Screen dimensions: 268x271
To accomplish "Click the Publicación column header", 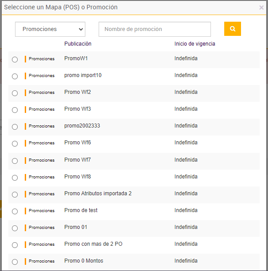I will (78, 44).
